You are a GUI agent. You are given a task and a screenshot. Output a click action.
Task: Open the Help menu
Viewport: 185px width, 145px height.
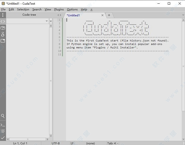tap(84, 10)
